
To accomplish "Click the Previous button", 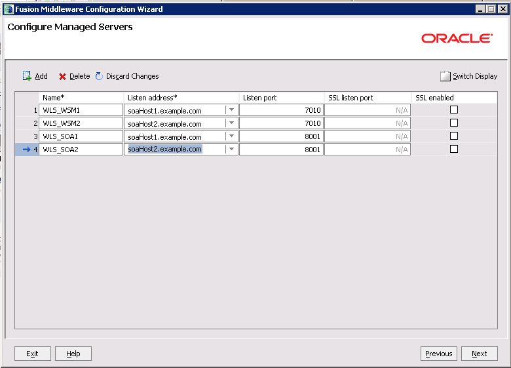I will tap(438, 354).
